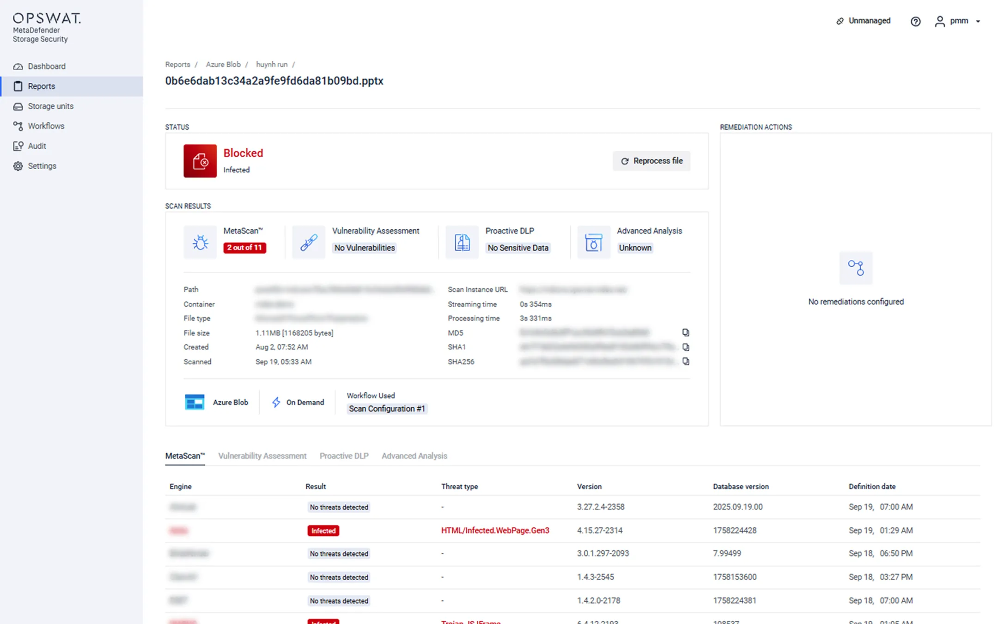Click the Azure Blob storage icon
This screenshot has height=624, width=998.
(x=195, y=402)
